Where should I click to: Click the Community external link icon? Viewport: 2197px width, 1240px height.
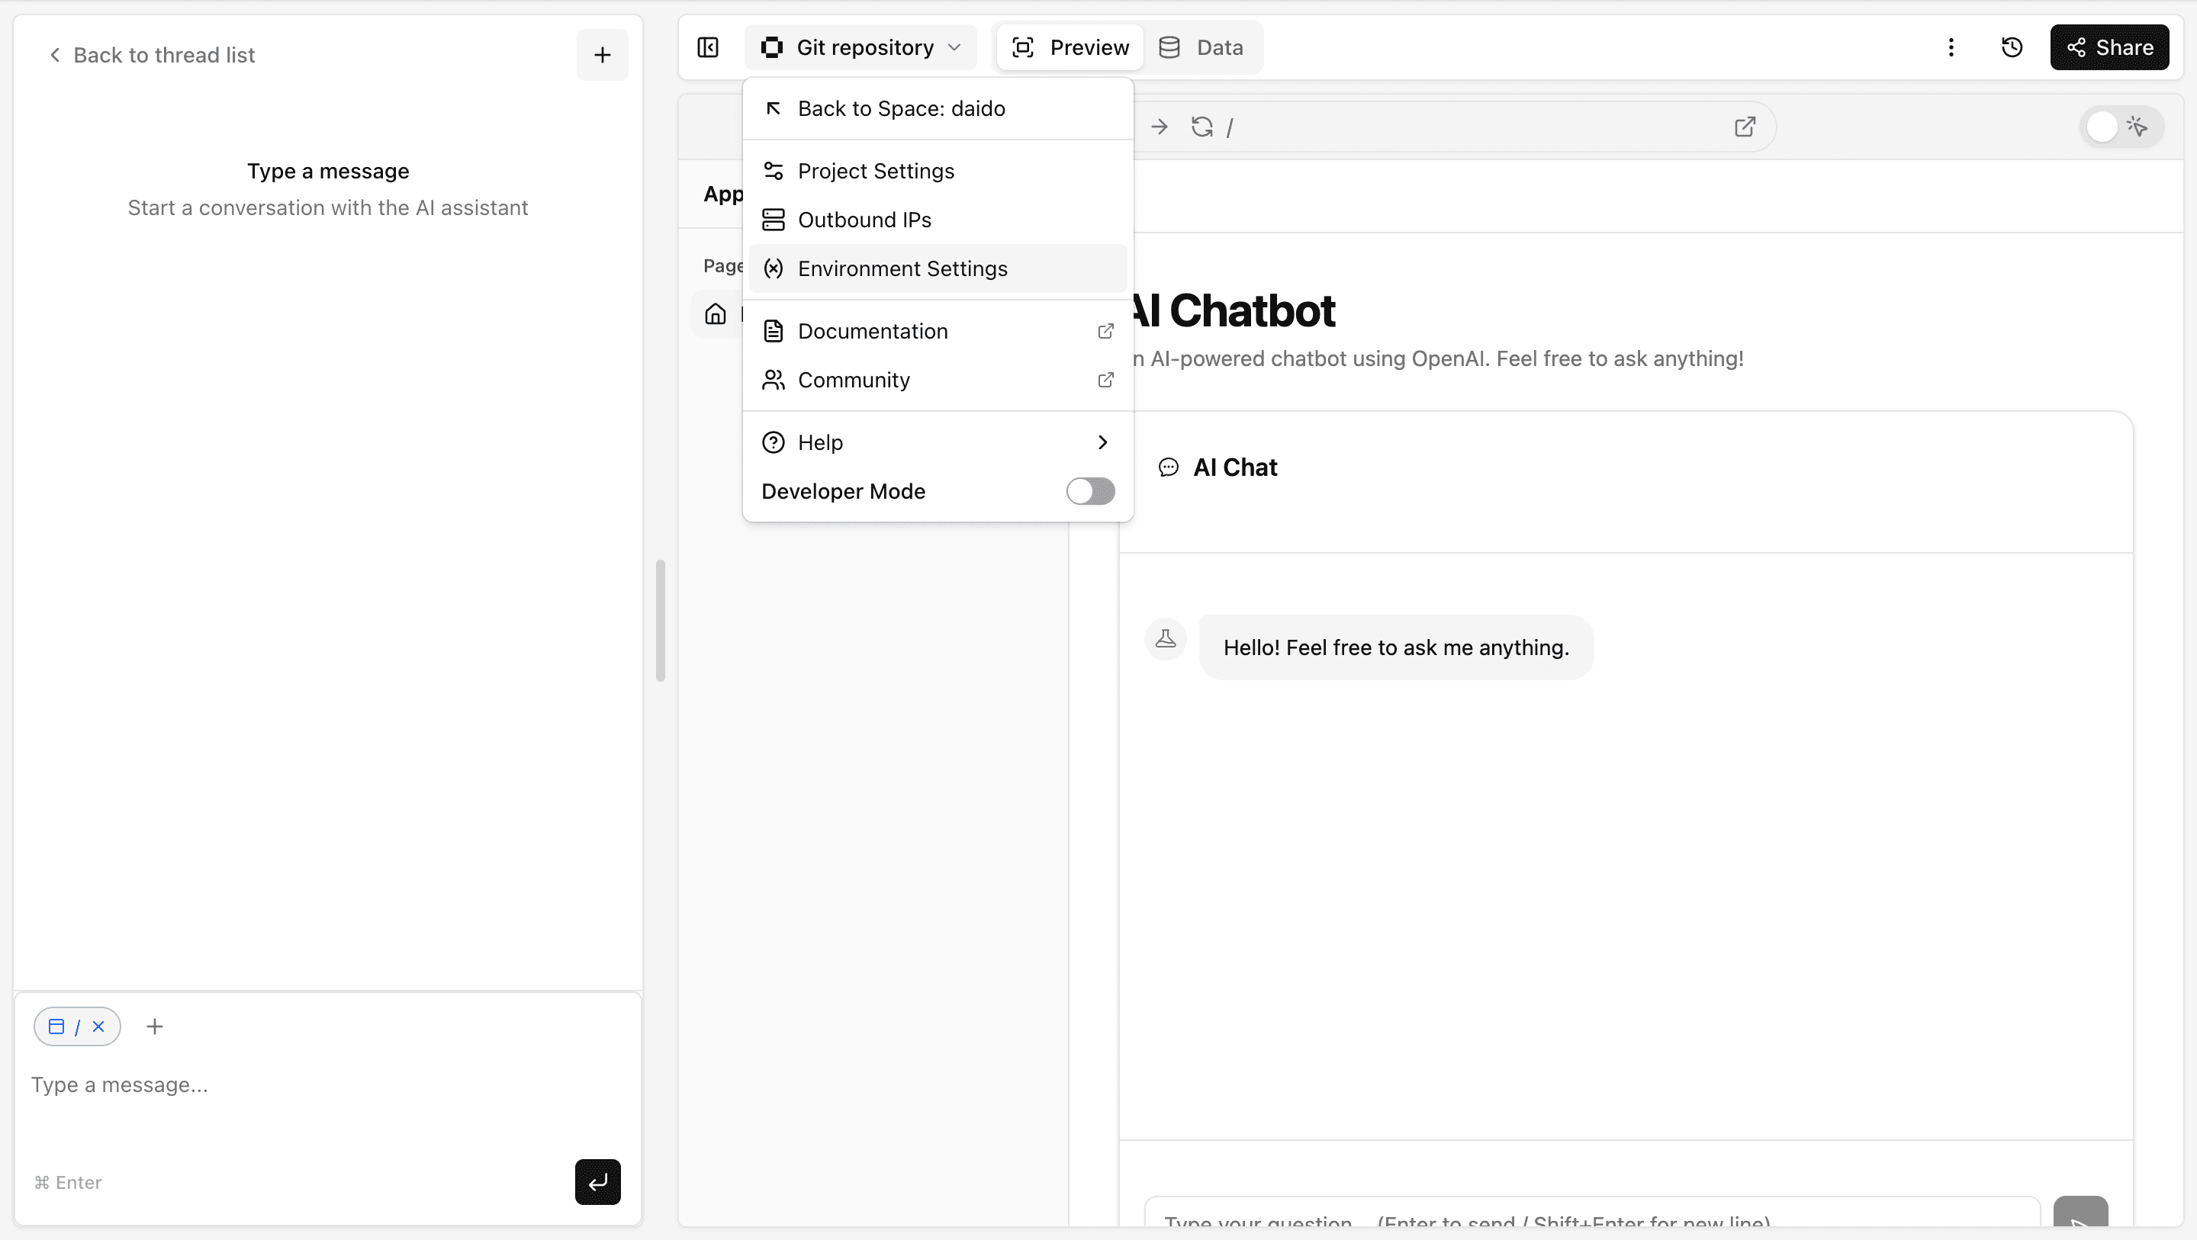[x=1105, y=380]
